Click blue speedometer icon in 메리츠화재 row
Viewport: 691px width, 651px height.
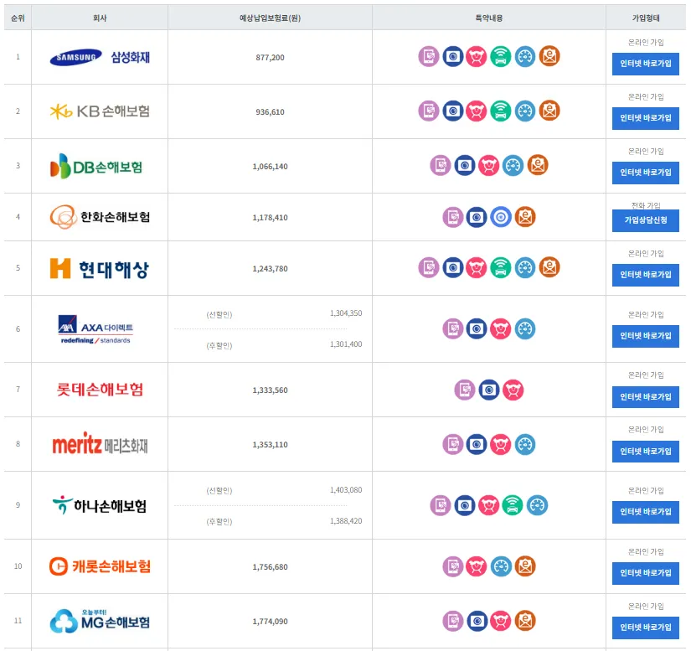click(x=525, y=444)
